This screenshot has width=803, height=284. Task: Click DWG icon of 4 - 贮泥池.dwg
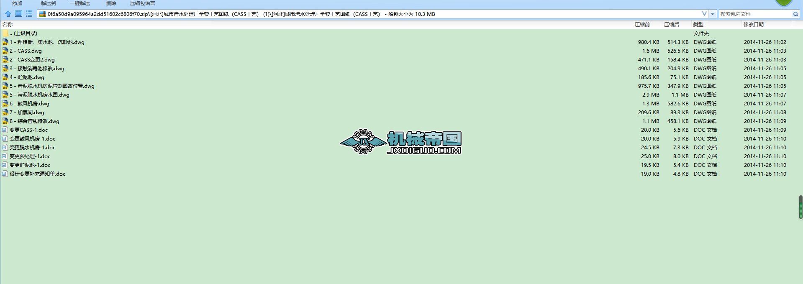(x=5, y=77)
